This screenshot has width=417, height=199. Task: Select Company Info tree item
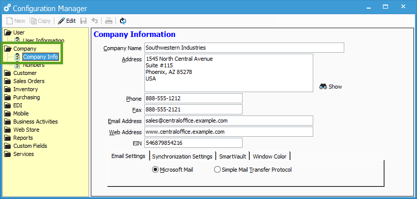(40, 57)
